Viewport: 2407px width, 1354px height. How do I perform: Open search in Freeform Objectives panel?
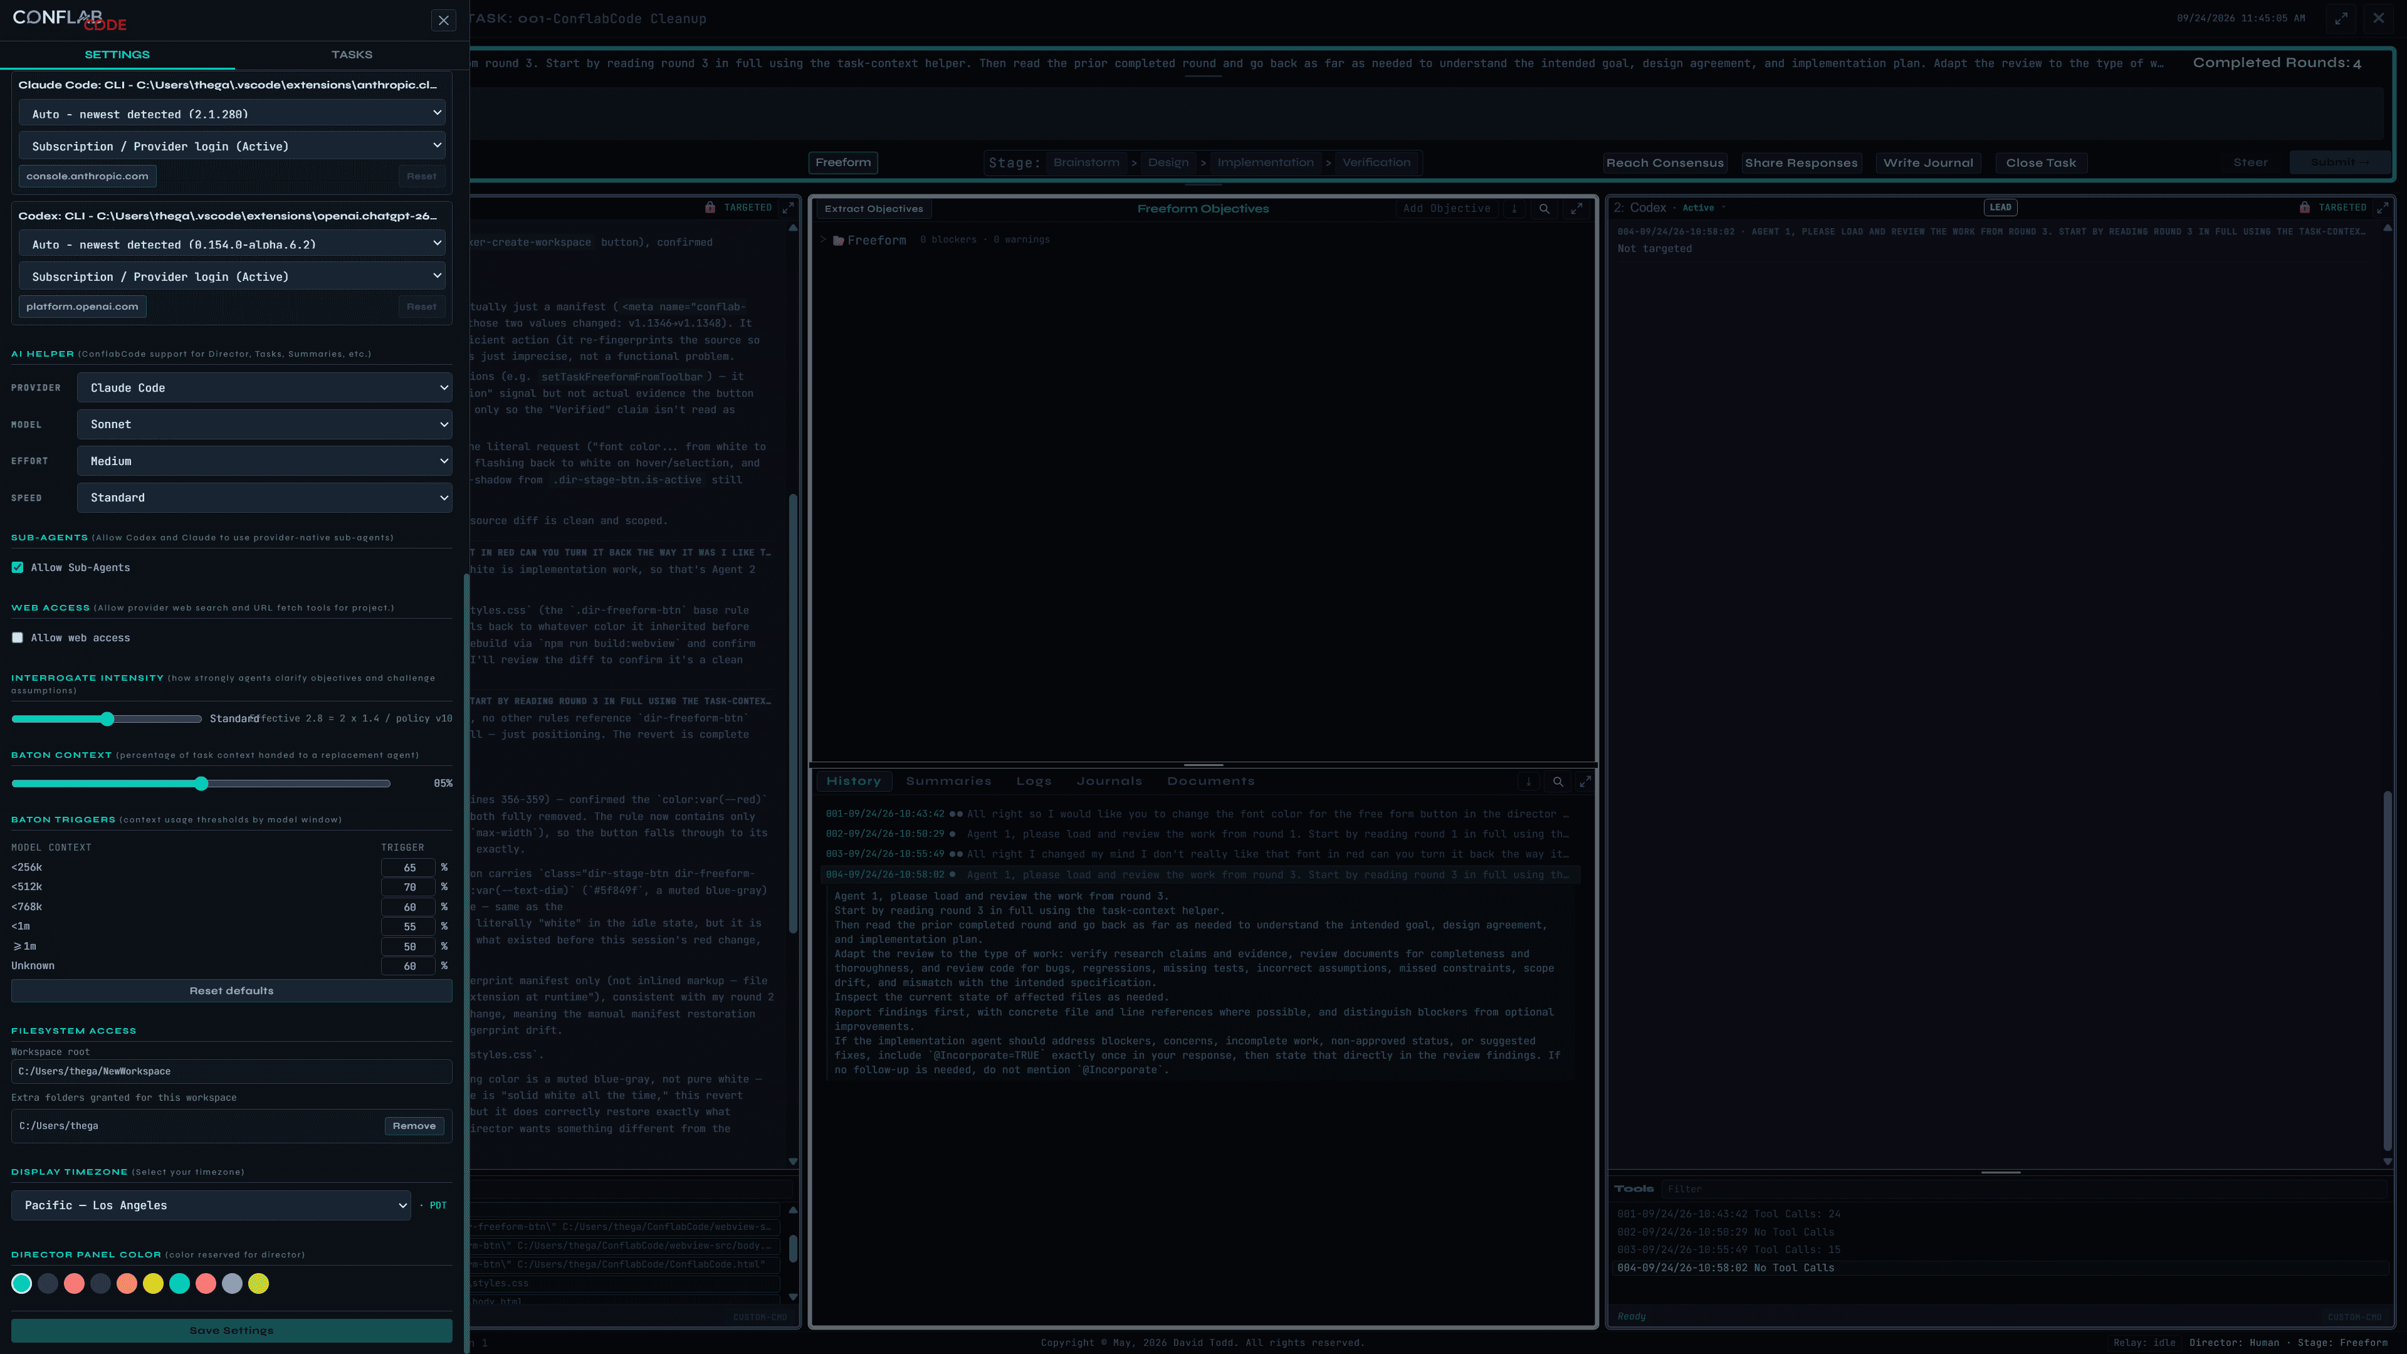click(x=1544, y=208)
